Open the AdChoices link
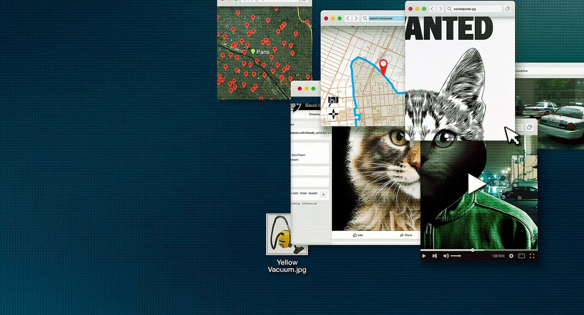The width and height of the screenshot is (584, 315). (309, 204)
